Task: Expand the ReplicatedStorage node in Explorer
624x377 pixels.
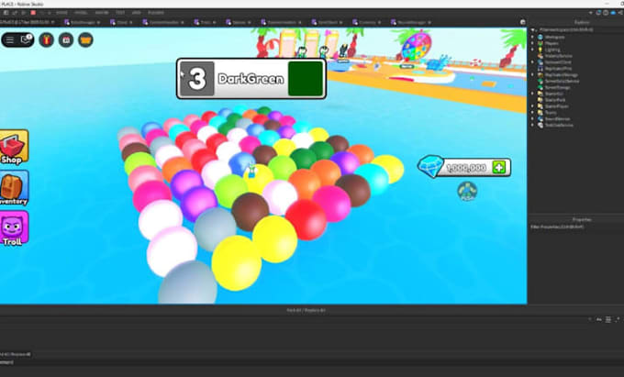Action: click(532, 75)
